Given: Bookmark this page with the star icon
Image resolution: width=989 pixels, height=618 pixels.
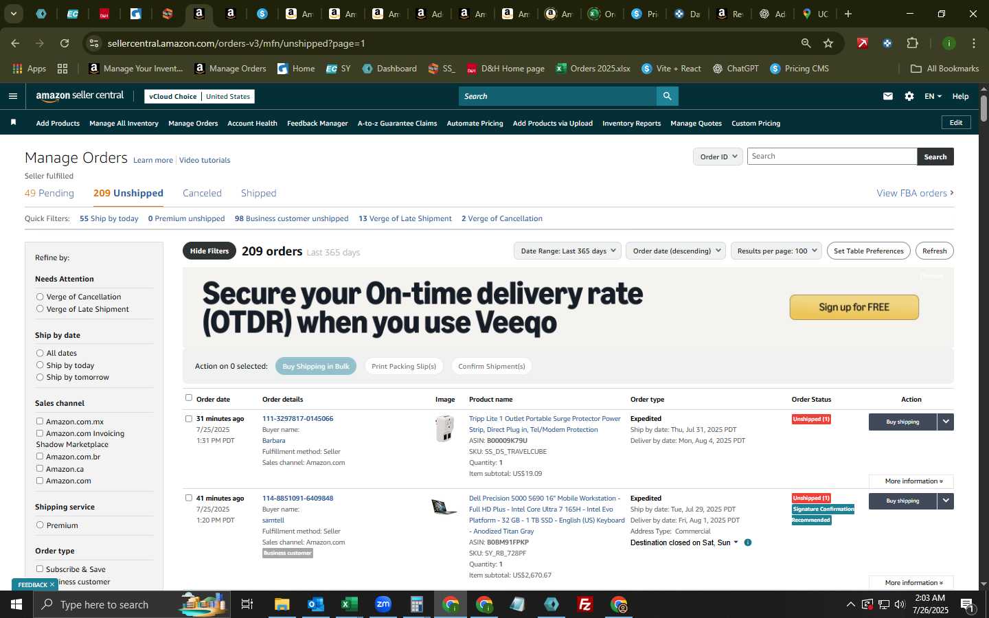Looking at the screenshot, I should [x=828, y=43].
